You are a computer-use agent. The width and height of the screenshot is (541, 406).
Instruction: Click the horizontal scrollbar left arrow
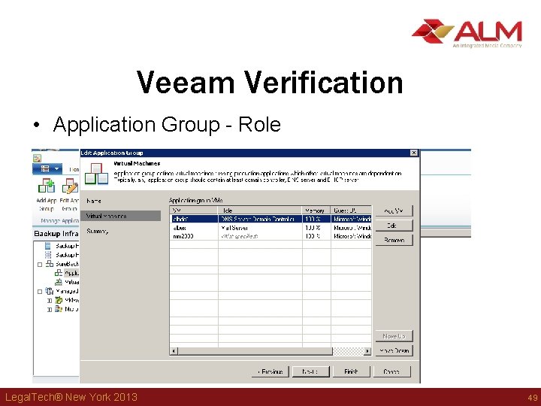[174, 351]
